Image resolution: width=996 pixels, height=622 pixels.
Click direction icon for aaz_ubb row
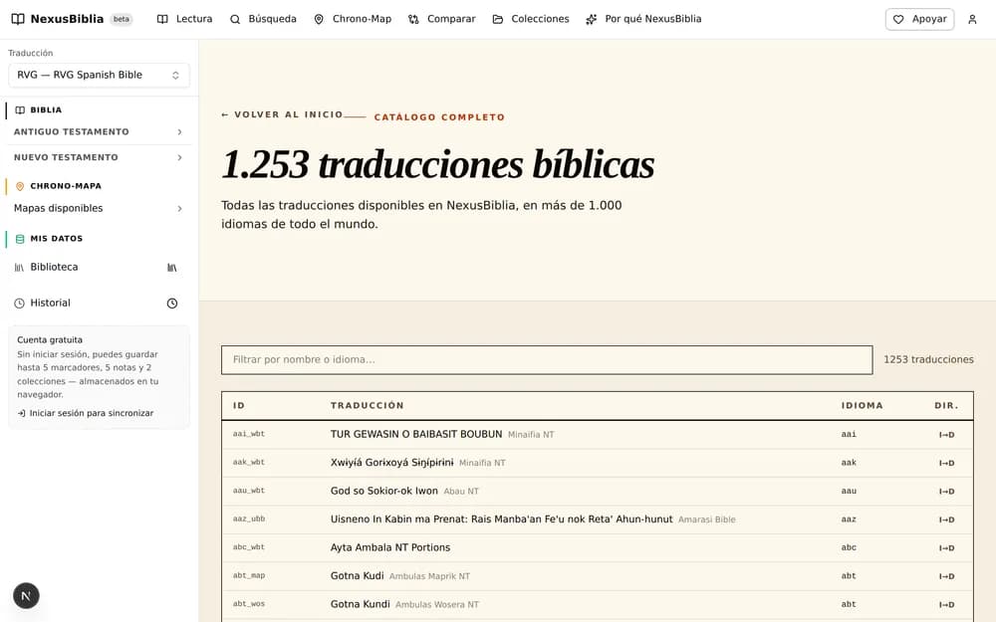pos(946,519)
